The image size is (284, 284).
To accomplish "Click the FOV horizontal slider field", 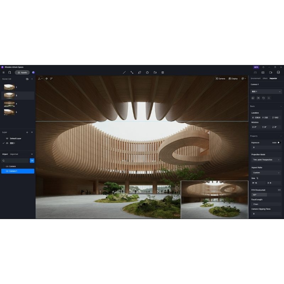I will tap(266, 195).
